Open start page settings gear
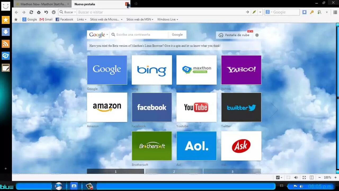 coord(257,35)
